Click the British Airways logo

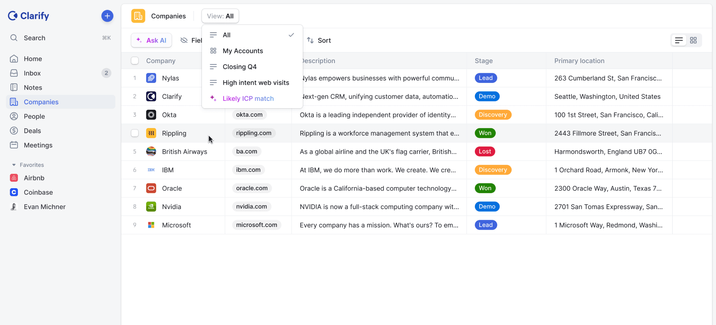151,151
